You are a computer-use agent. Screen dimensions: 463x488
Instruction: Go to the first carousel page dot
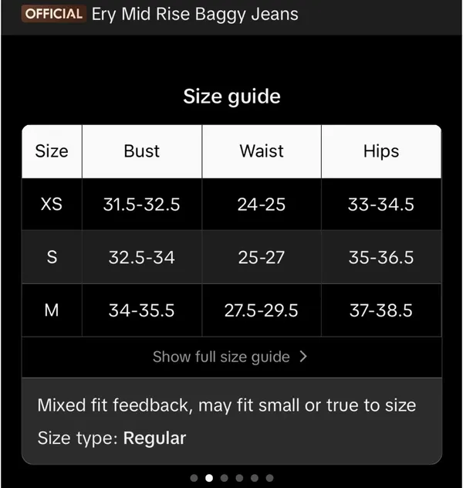(194, 478)
